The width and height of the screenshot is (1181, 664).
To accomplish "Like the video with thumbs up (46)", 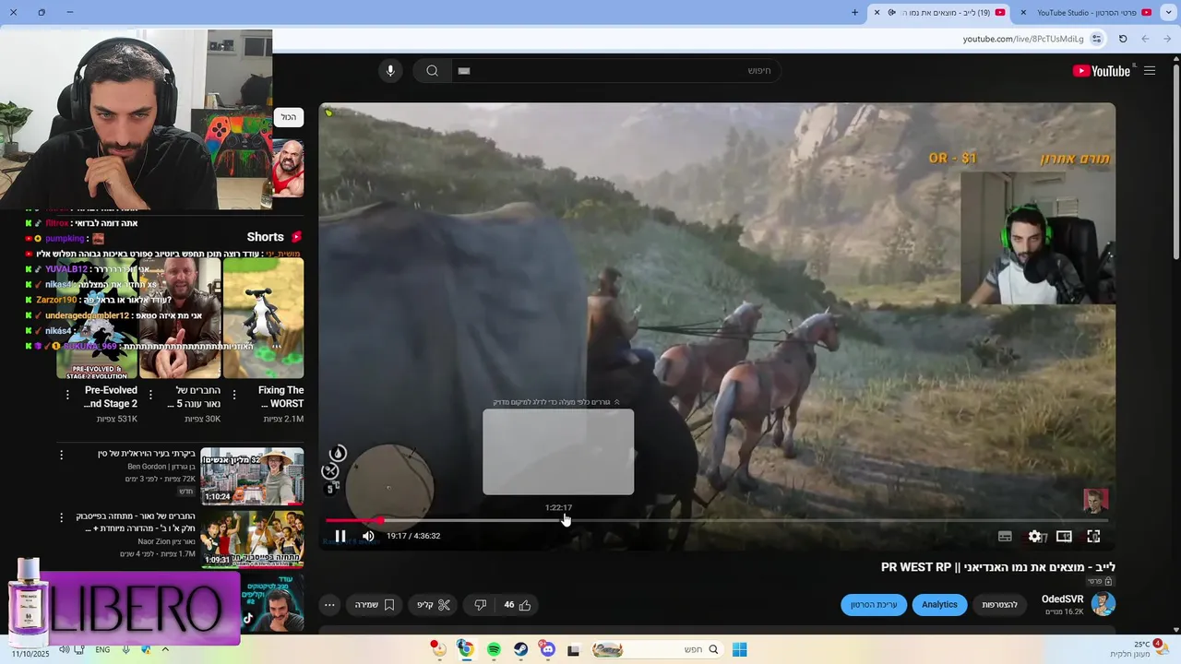I will 517,605.
